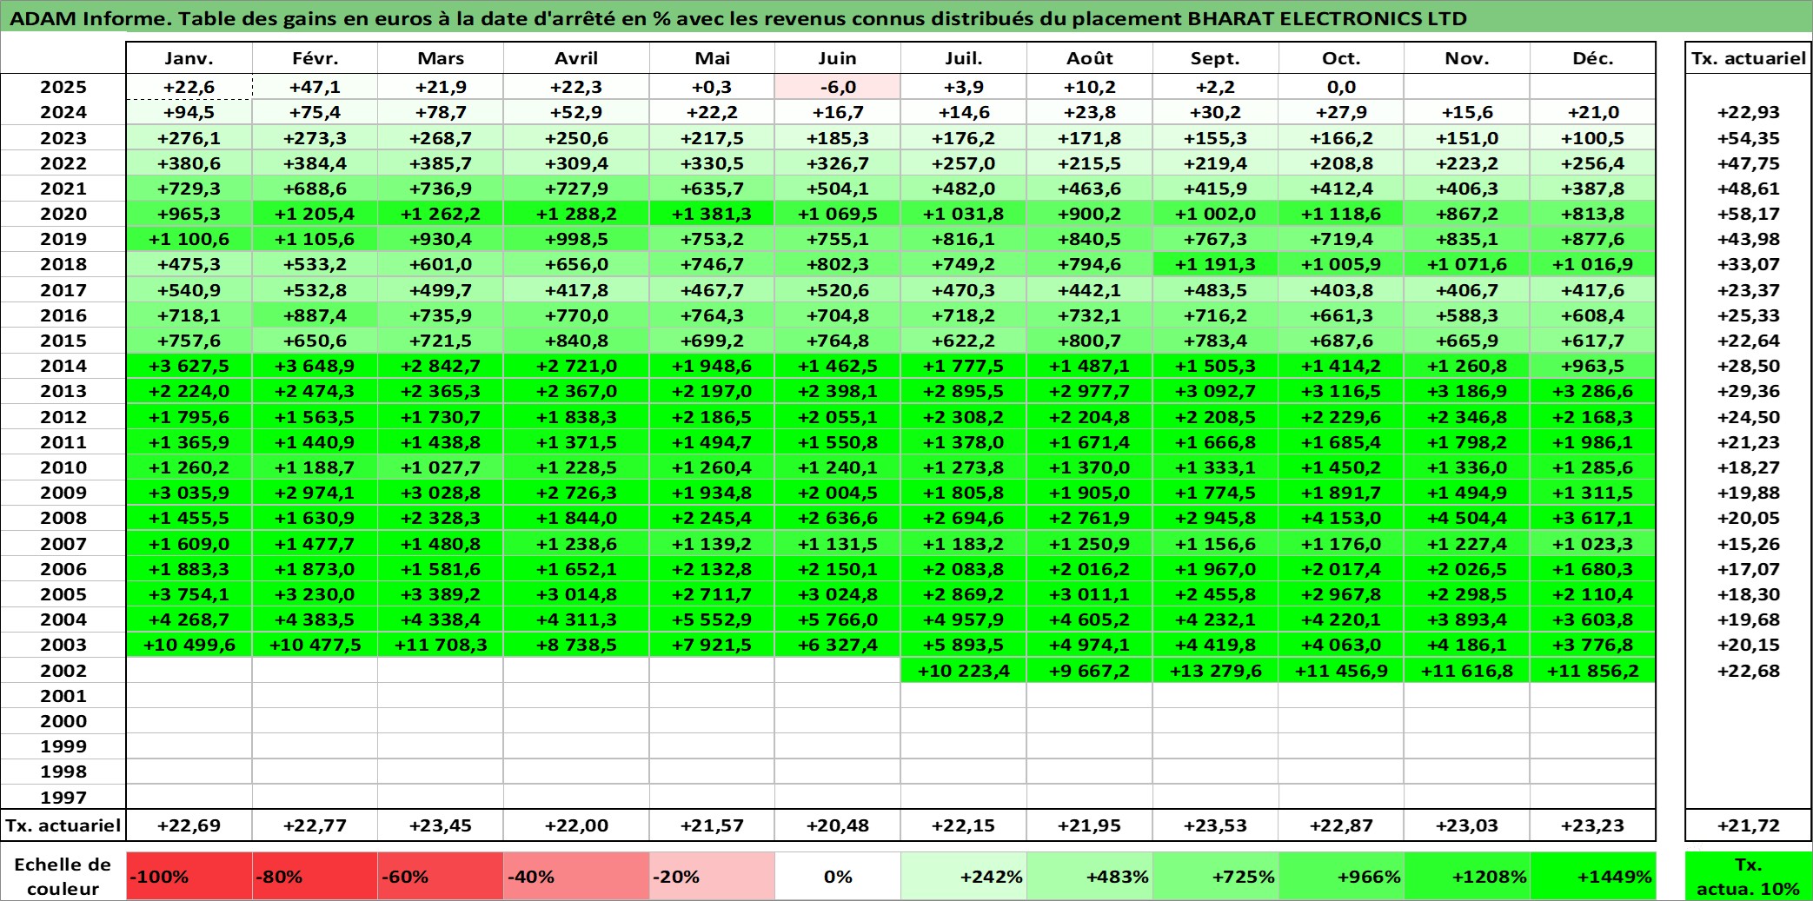Screen dimensions: 1813x901
Task: Select the +242% light green swatch
Action: (964, 876)
